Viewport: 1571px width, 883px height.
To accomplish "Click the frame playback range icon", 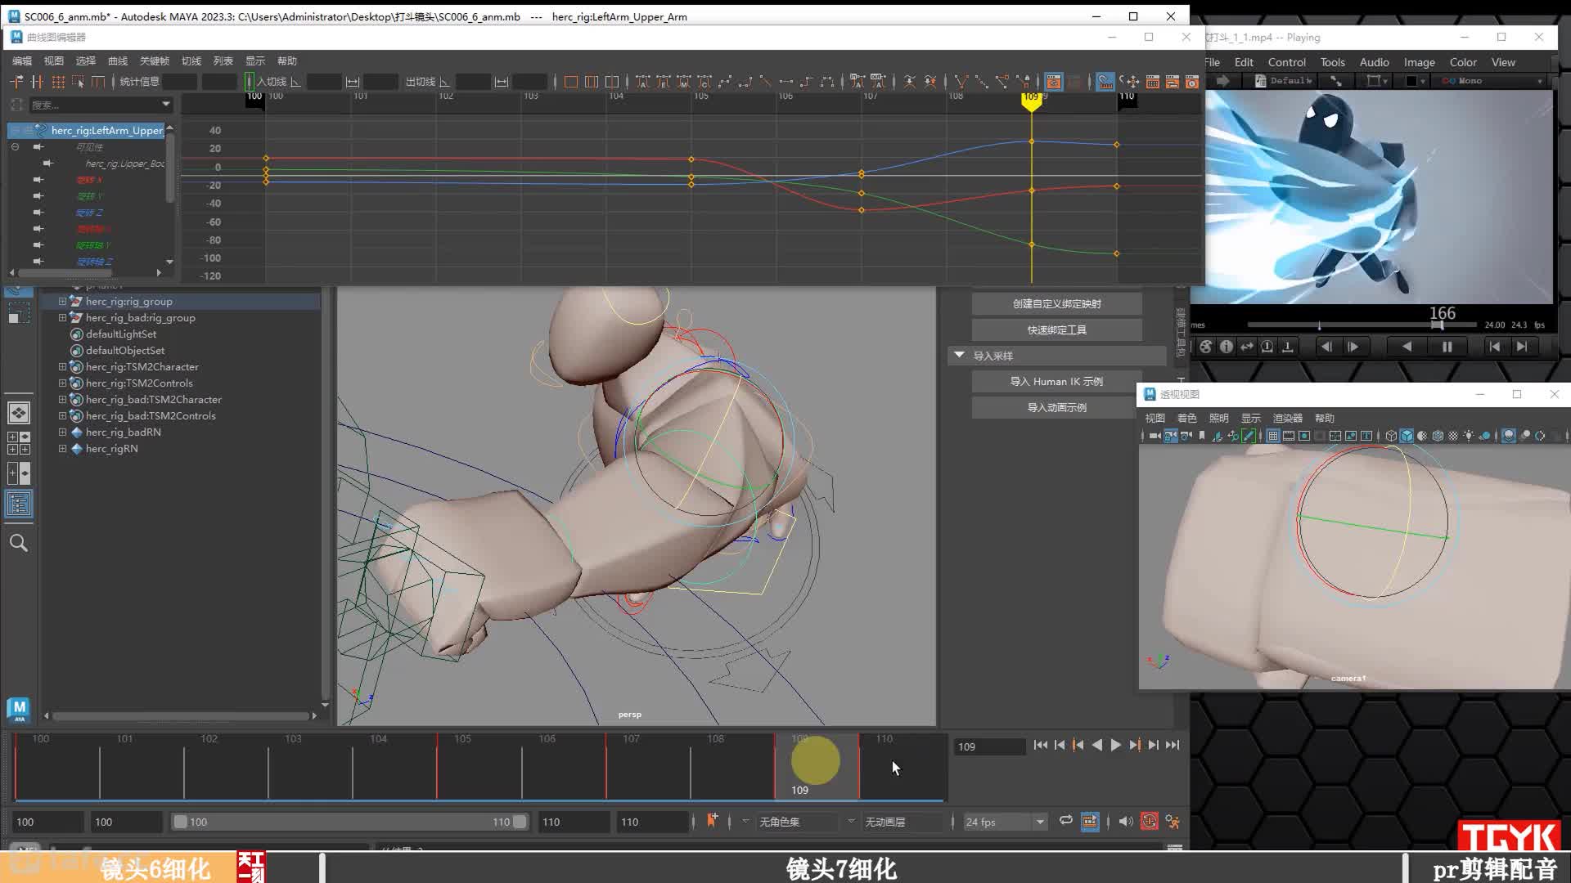I will [x=592, y=82].
